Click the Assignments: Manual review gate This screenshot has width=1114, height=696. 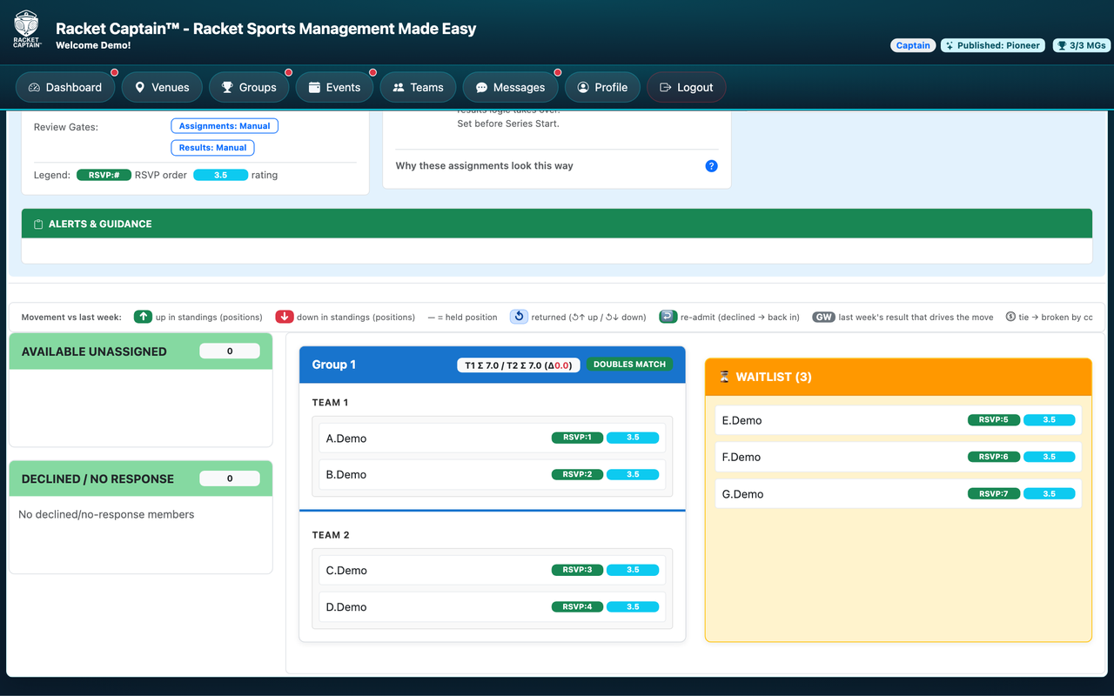[x=225, y=126]
